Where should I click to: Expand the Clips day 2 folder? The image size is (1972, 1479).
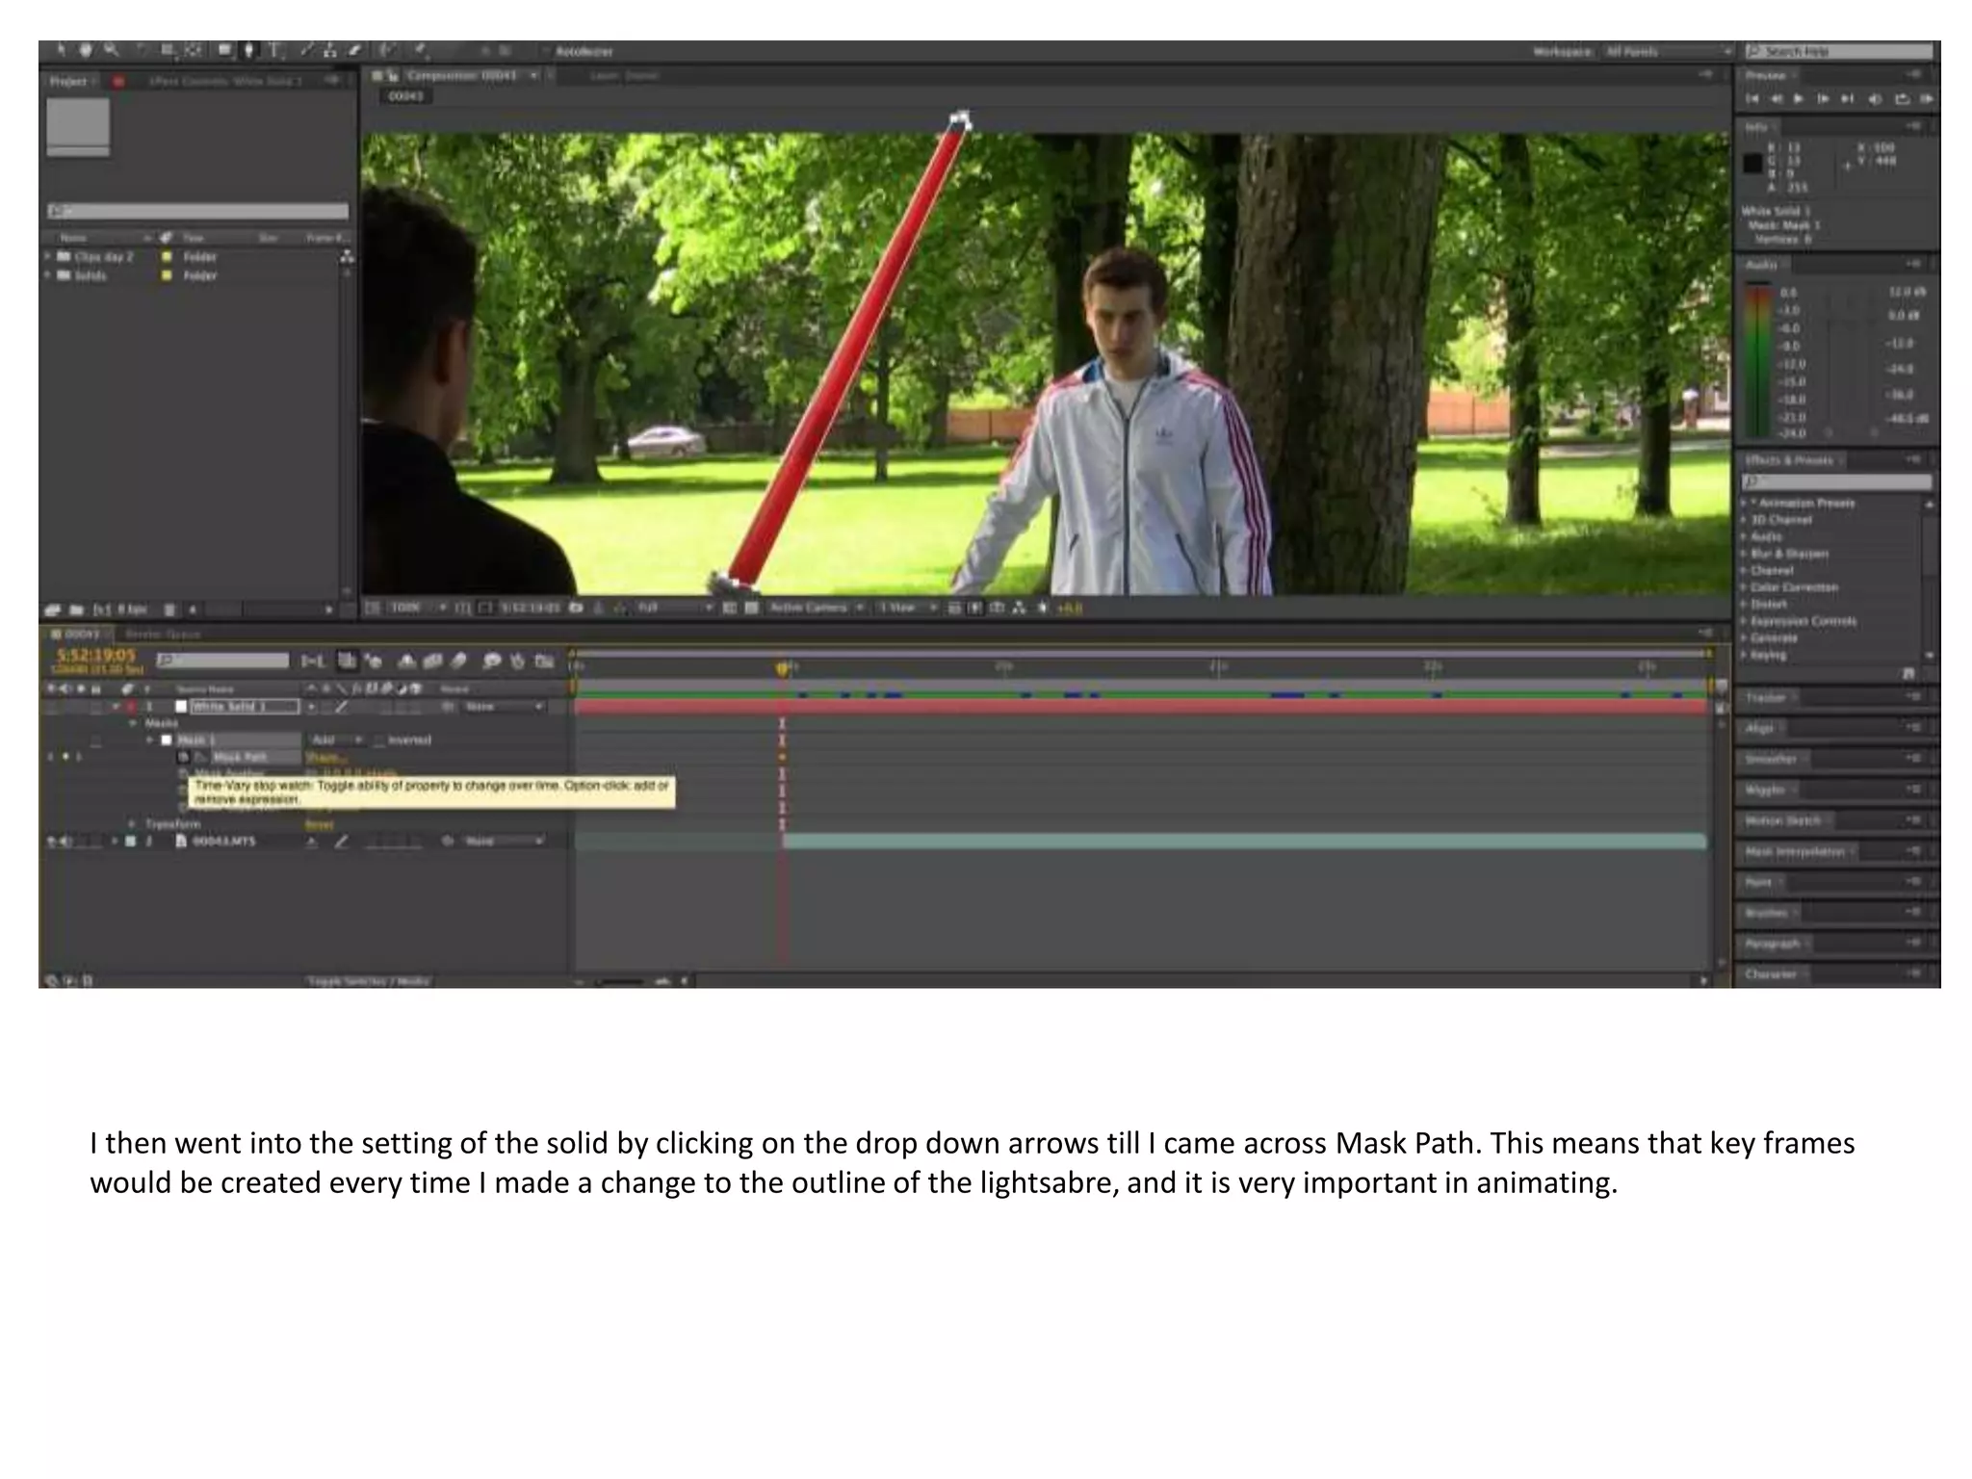pos(48,257)
